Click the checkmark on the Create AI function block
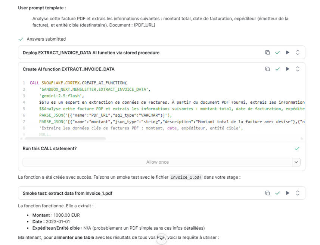Screen dimensions: 320x245 [x=277, y=69]
